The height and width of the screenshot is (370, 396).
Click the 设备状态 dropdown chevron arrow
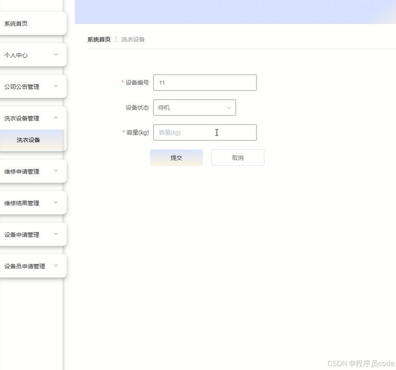228,107
